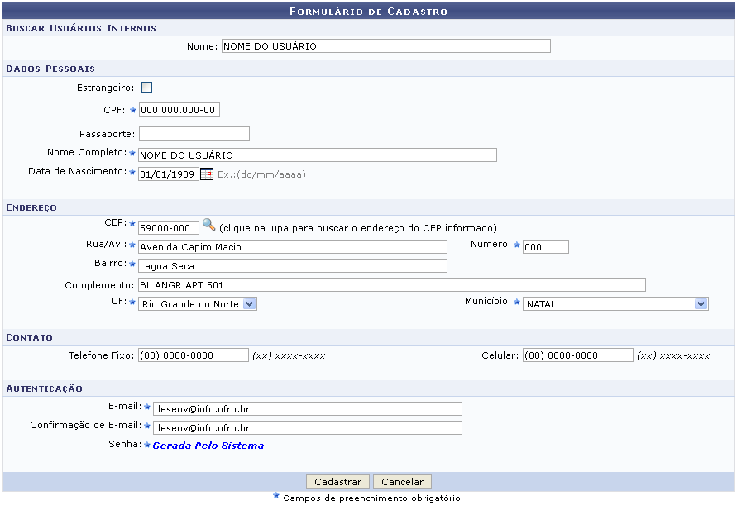Image resolution: width=737 pixels, height=510 pixels.
Task: Open the date of birth calendar picker
Action: pyautogui.click(x=207, y=174)
